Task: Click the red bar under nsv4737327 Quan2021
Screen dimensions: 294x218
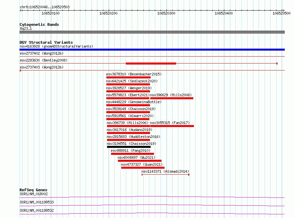Action: (143, 168)
